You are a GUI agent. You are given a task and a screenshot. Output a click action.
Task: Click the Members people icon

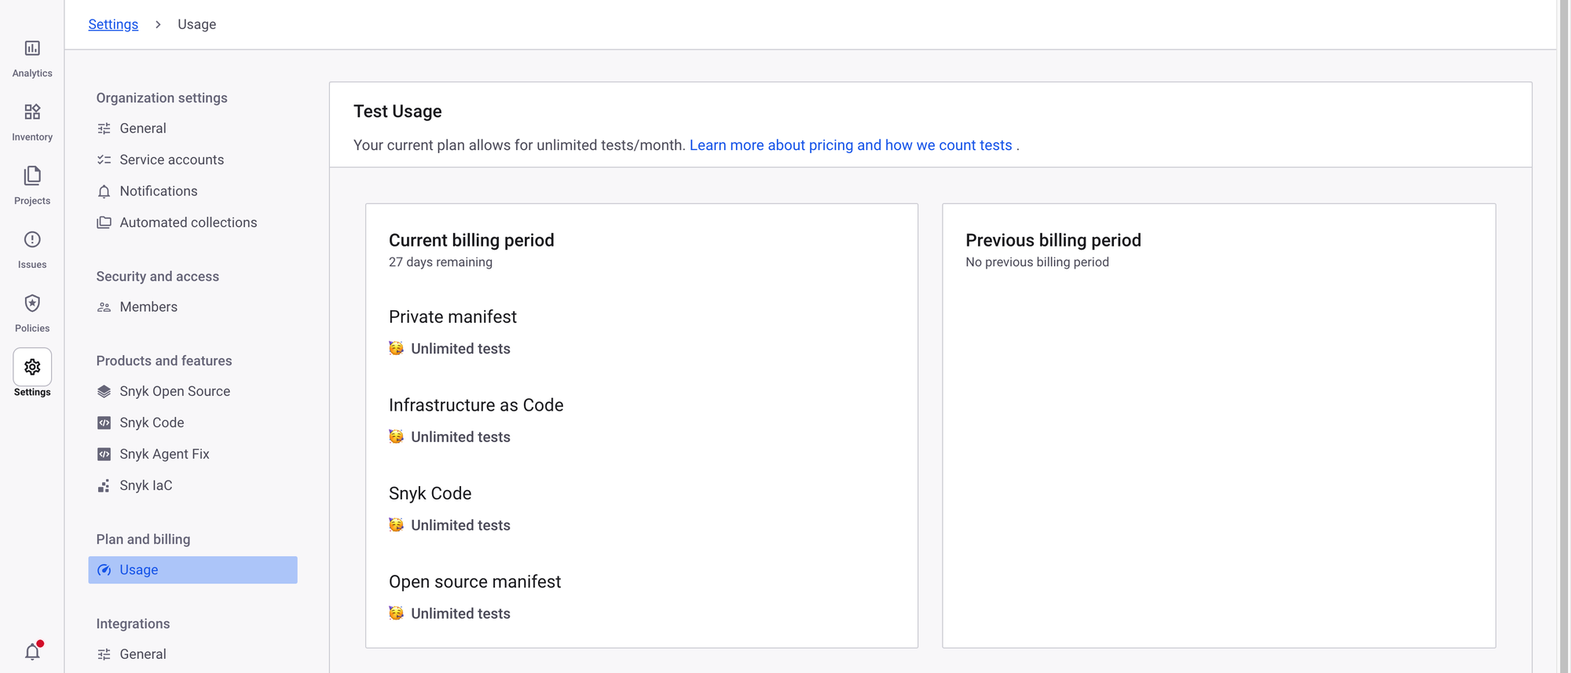tap(104, 307)
